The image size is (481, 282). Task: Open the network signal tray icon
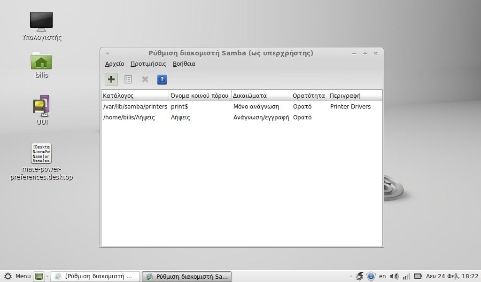point(406,276)
